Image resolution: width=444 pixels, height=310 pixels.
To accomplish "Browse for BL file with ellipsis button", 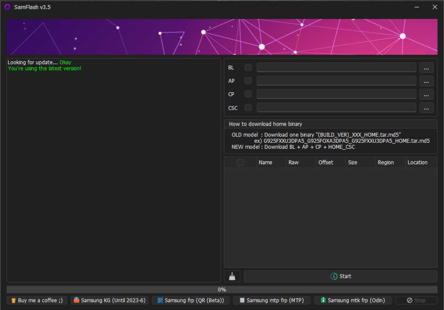I will click(426, 68).
